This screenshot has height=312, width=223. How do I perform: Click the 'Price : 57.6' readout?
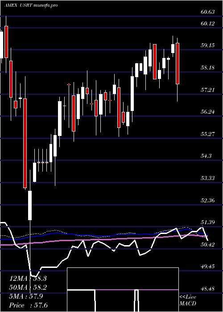click(29, 305)
